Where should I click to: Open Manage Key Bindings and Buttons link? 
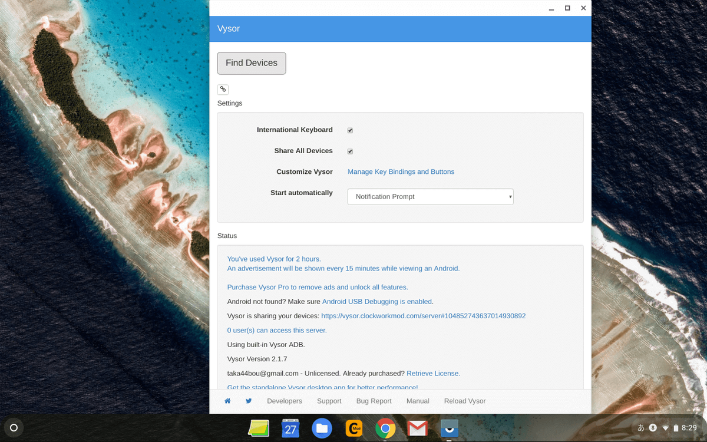point(401,171)
